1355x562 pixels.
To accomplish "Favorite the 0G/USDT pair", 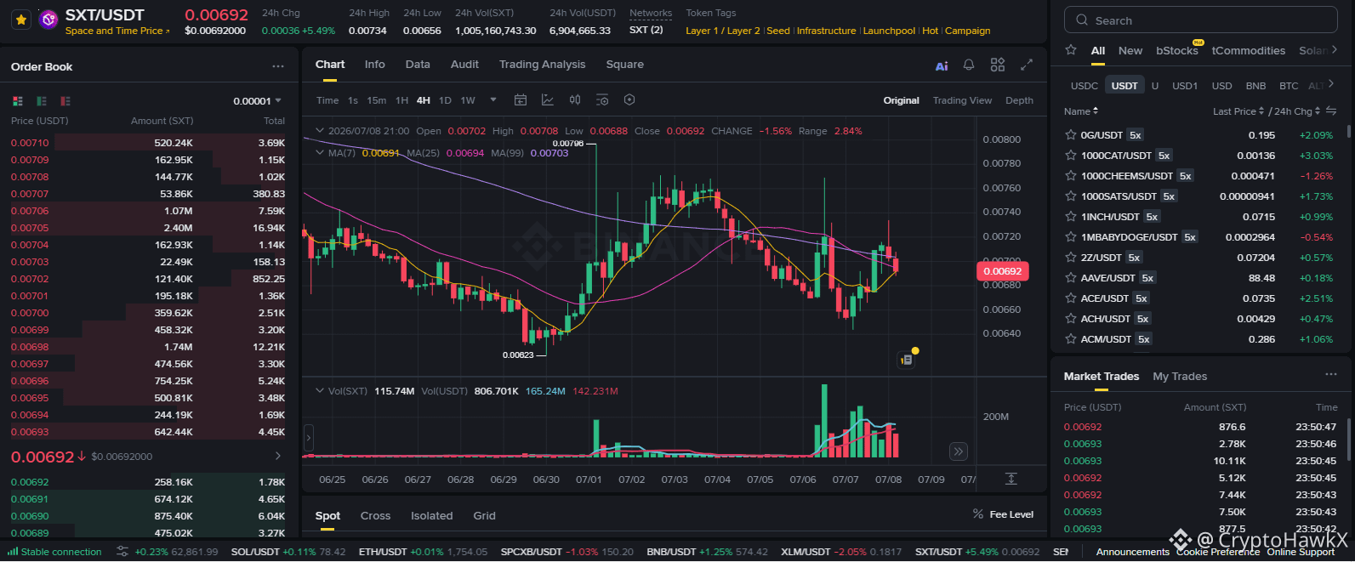I will coord(1071,135).
